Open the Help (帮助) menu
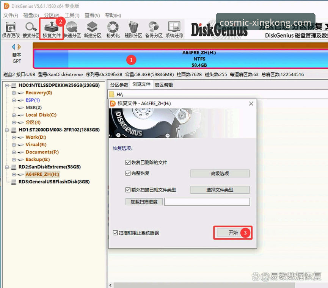Viewport: 328px width, 288px height. coord(113,15)
